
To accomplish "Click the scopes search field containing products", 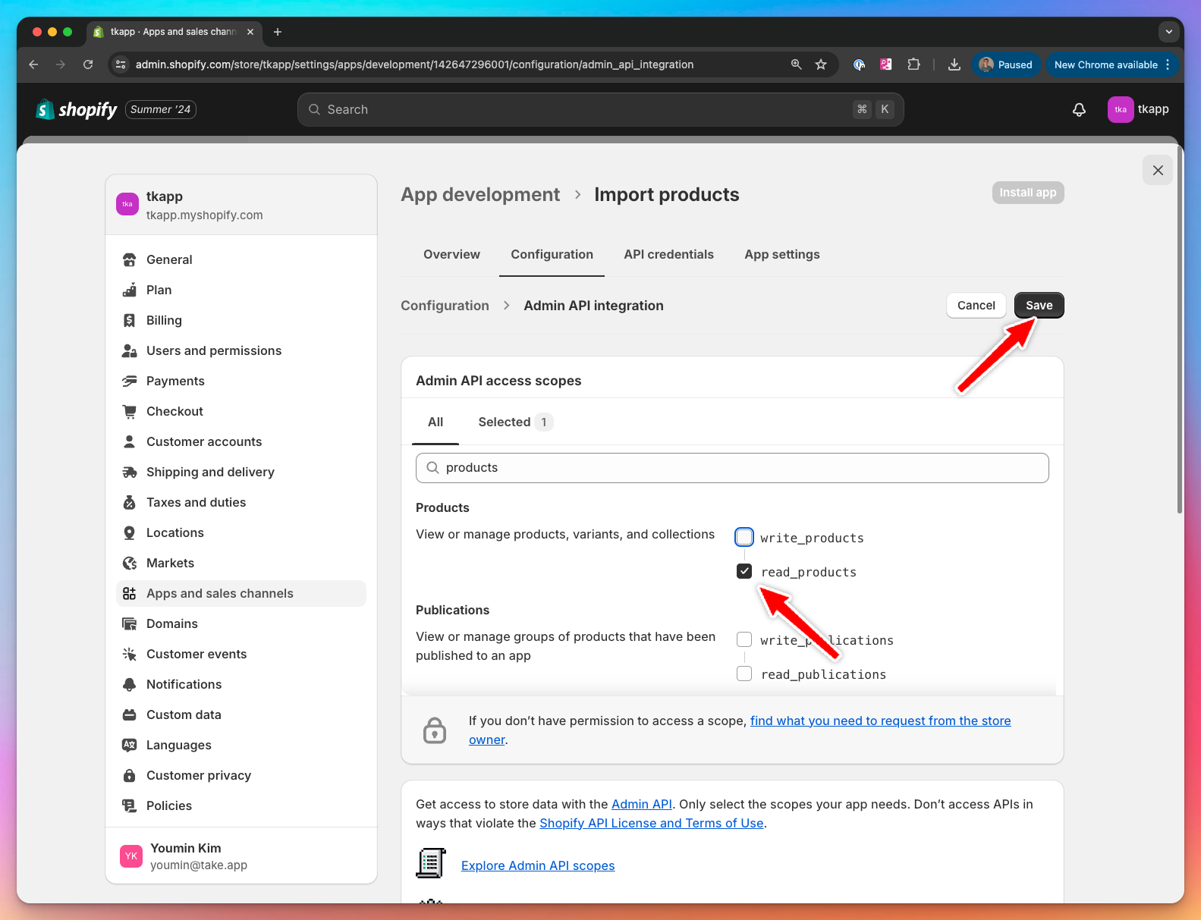I will coord(732,468).
